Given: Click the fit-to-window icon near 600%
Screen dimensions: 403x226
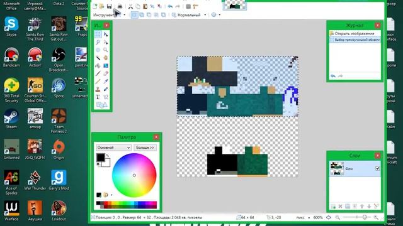Looking at the screenshot, I should click(x=329, y=218).
